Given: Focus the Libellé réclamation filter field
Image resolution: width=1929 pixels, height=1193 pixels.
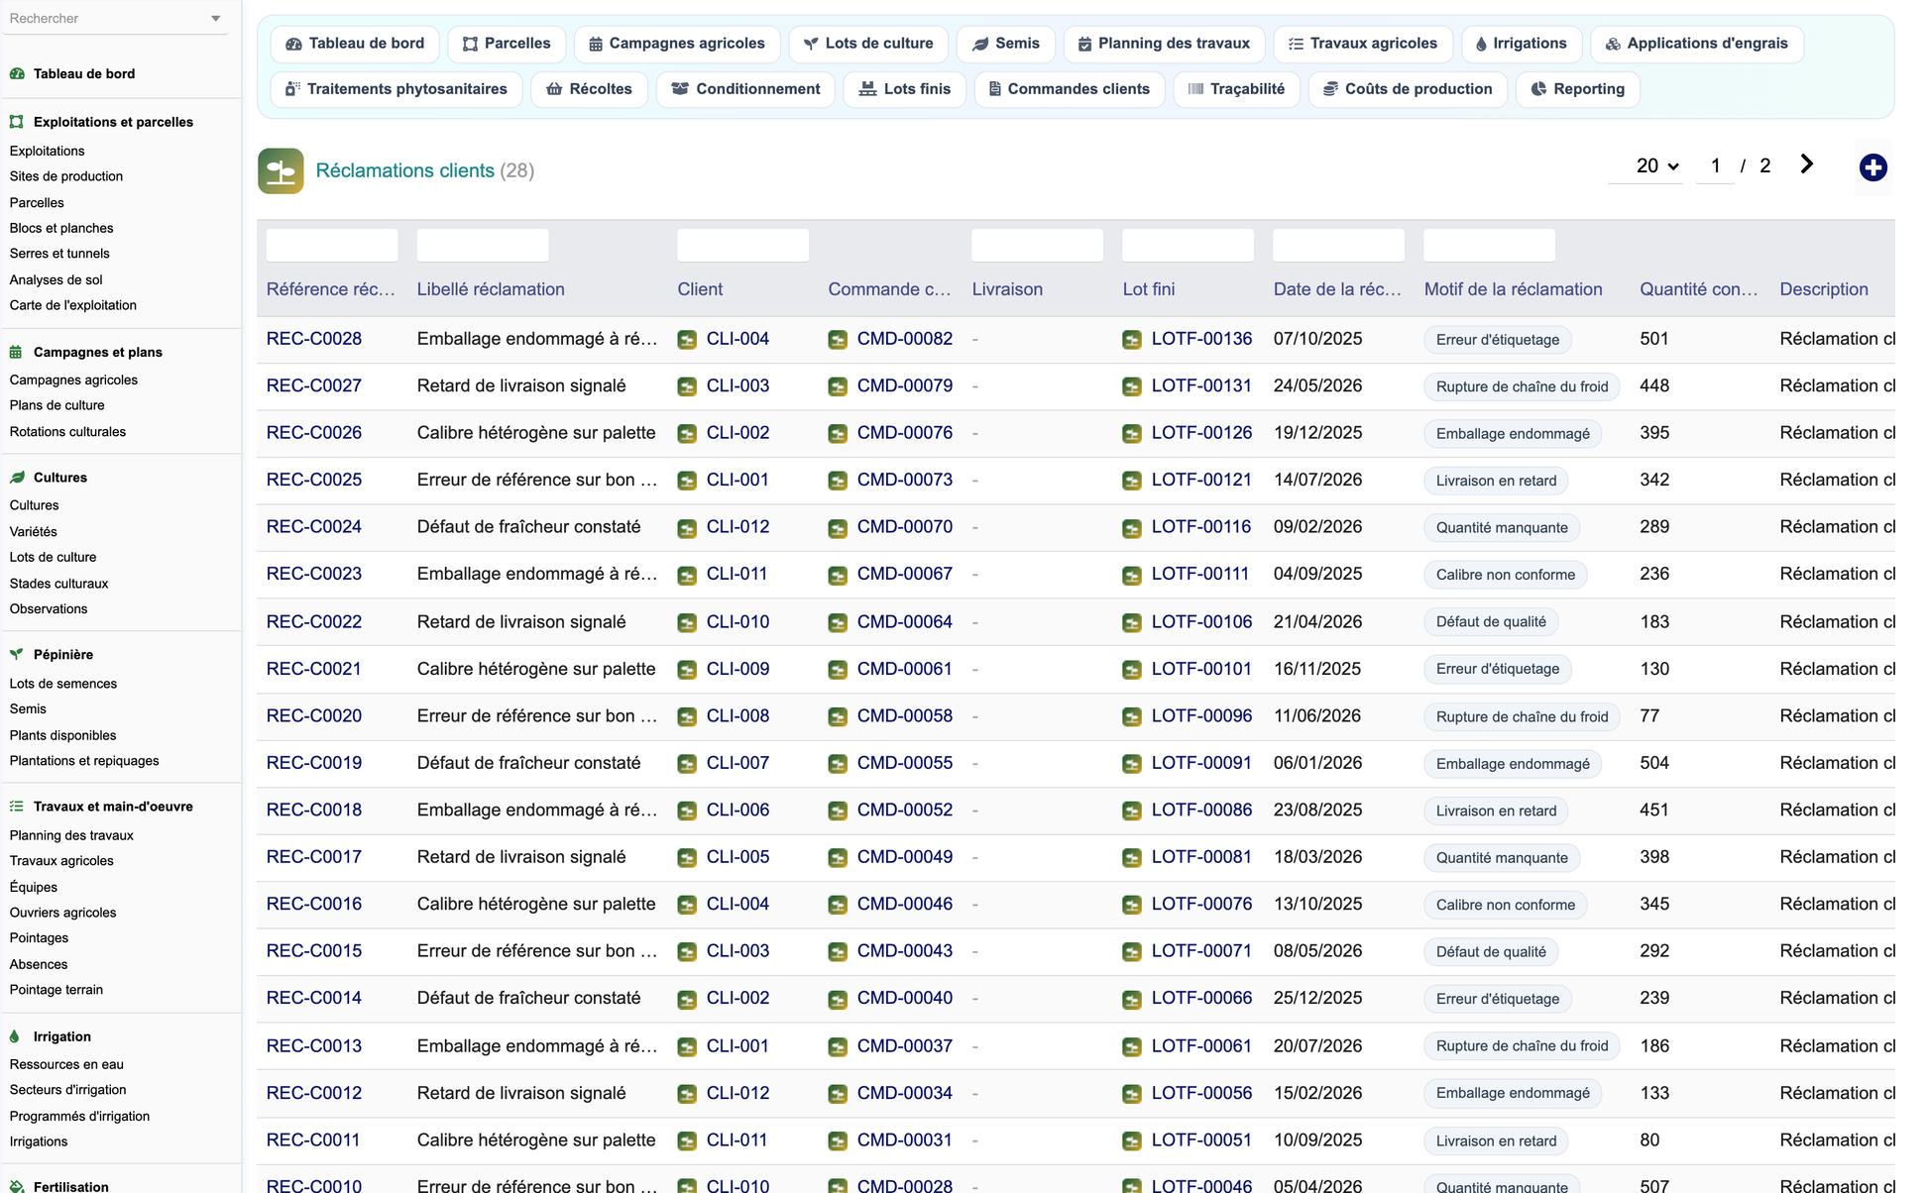Looking at the screenshot, I should [483, 245].
